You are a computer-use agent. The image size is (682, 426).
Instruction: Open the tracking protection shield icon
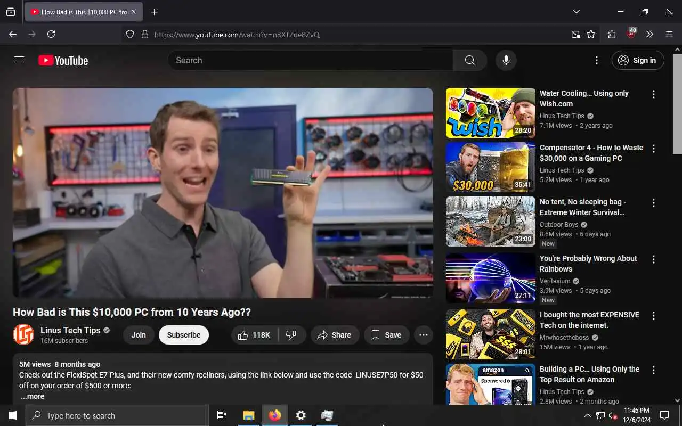click(x=130, y=34)
